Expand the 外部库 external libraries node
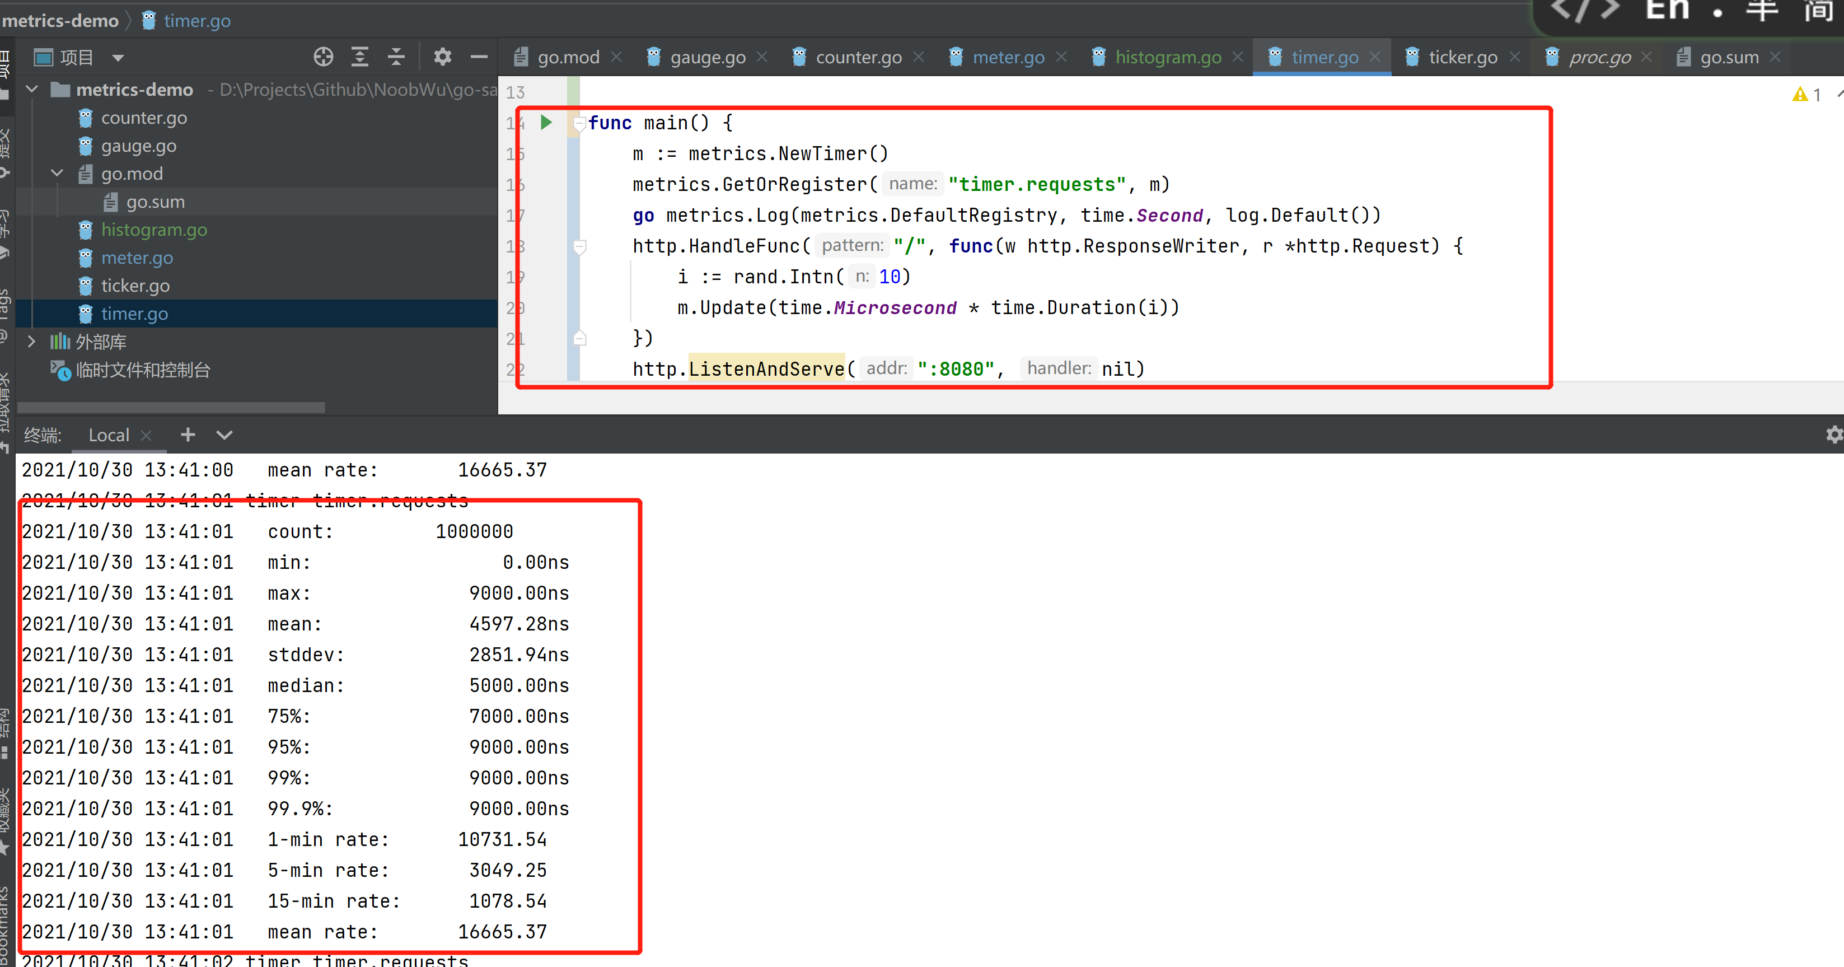This screenshot has width=1844, height=967. 31,342
